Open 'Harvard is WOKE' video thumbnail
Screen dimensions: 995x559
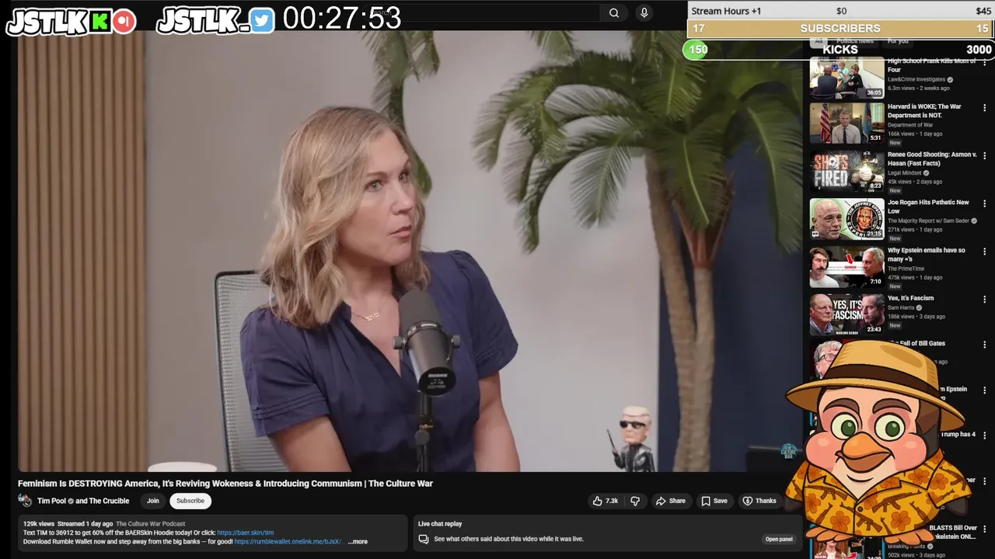[847, 123]
